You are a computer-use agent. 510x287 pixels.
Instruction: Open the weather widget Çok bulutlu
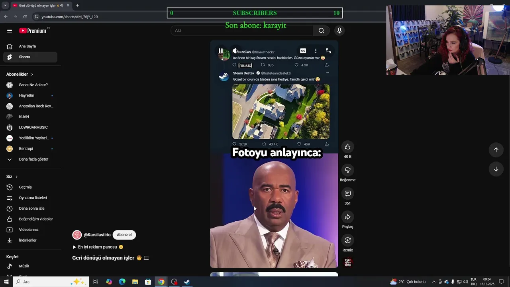[x=408, y=282]
